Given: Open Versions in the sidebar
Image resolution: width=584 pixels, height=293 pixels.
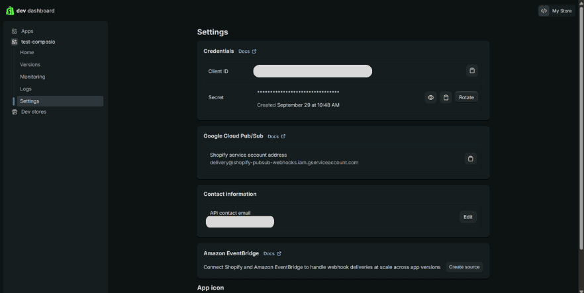Looking at the screenshot, I should (30, 65).
